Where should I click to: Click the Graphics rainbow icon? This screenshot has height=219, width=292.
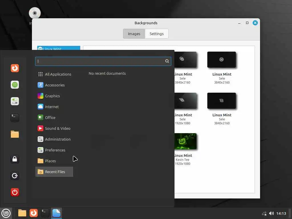[x=40, y=96]
